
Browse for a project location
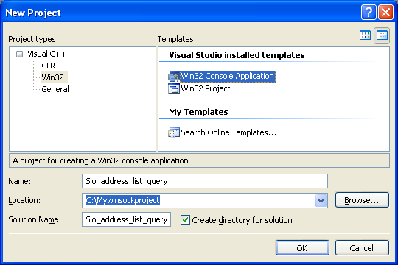(362, 200)
